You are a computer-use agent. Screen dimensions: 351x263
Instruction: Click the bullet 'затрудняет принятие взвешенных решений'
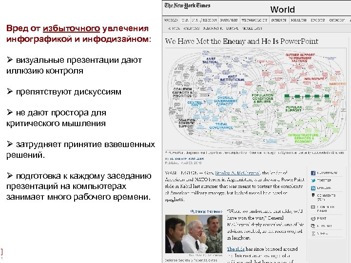click(x=80, y=150)
